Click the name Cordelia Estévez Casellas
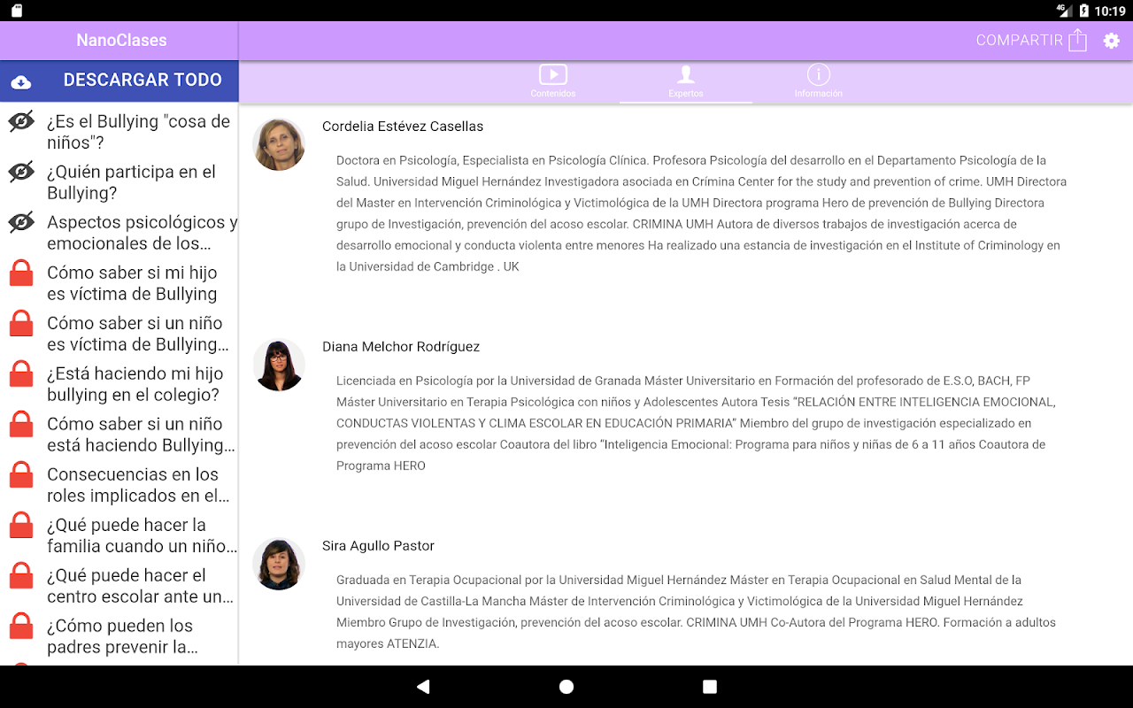Image resolution: width=1133 pixels, height=708 pixels. [403, 127]
